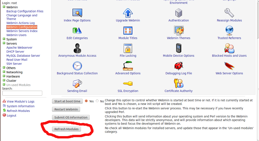Click the View Module's Logs text link
Screen dimensions: 259x141
point(21,102)
